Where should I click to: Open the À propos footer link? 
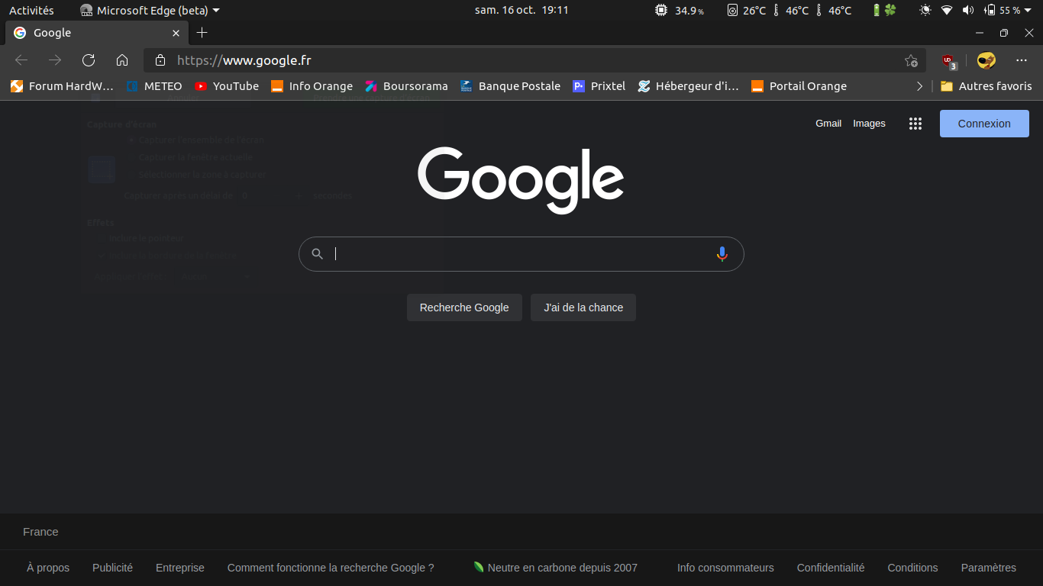pos(48,568)
